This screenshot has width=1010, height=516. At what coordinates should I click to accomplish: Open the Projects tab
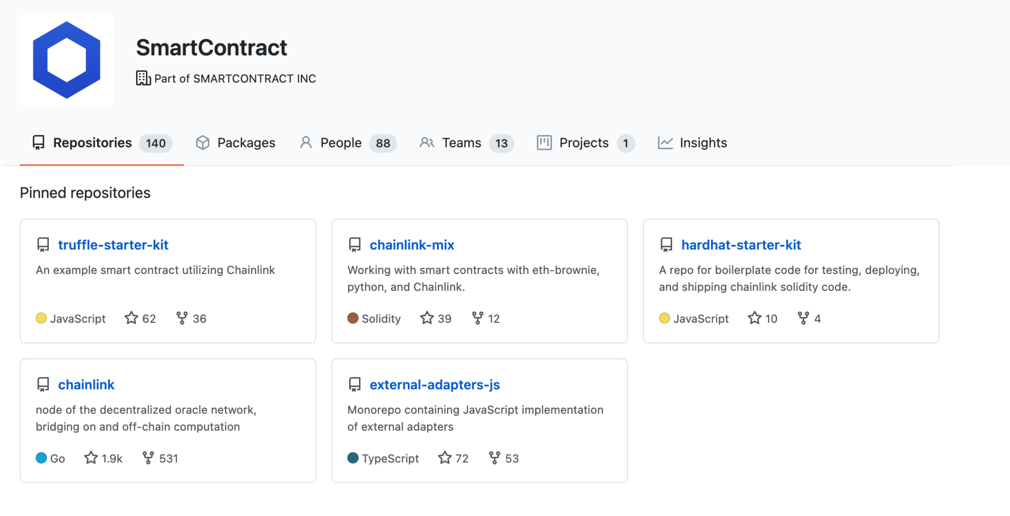tap(583, 143)
